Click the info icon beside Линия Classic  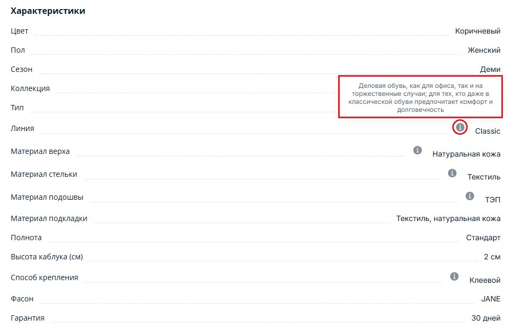[x=460, y=127]
